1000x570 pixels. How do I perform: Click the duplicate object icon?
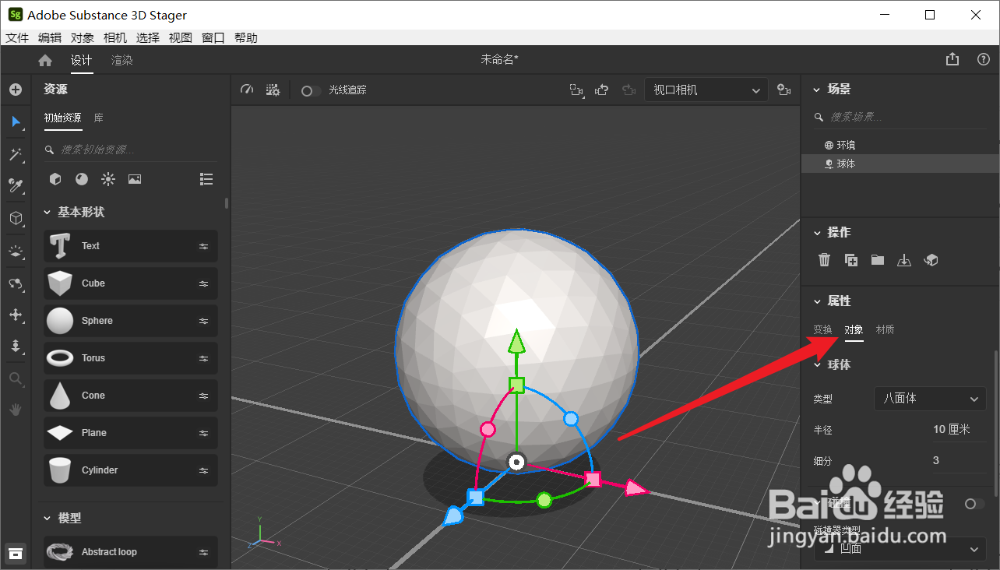click(x=851, y=260)
